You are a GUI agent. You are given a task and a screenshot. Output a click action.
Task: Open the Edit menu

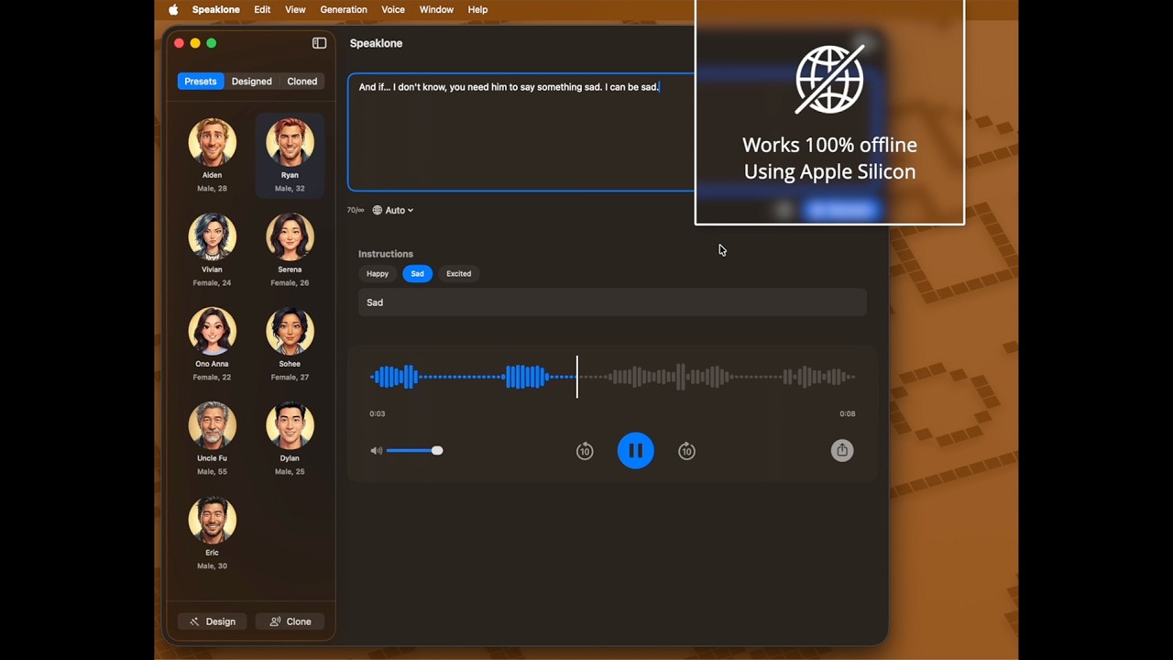click(x=262, y=9)
